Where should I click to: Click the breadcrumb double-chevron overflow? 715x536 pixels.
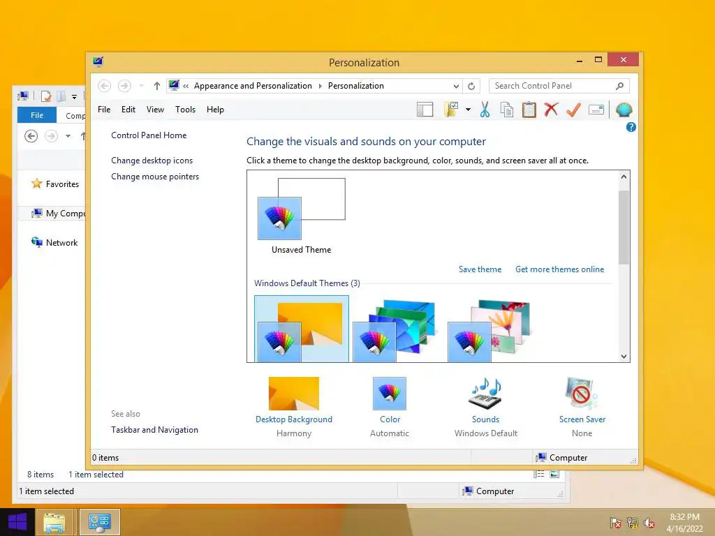click(186, 86)
